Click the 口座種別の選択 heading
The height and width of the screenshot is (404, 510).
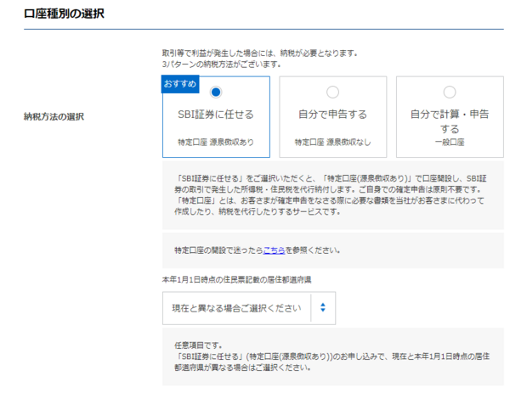pos(64,14)
